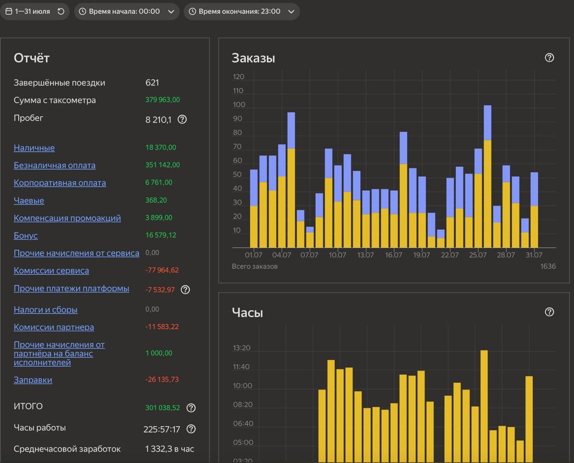The image size is (574, 463).
Task: Open the Налоги и сборы link
Action: (x=46, y=310)
